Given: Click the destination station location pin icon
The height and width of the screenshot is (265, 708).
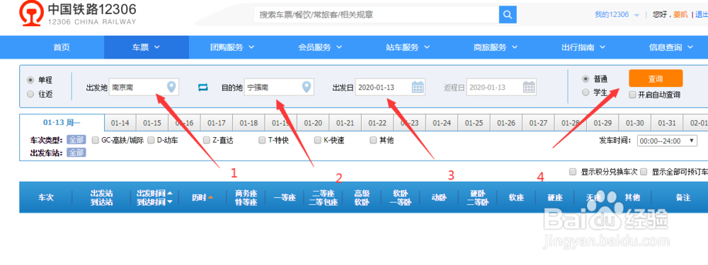Looking at the screenshot, I should [x=307, y=87].
